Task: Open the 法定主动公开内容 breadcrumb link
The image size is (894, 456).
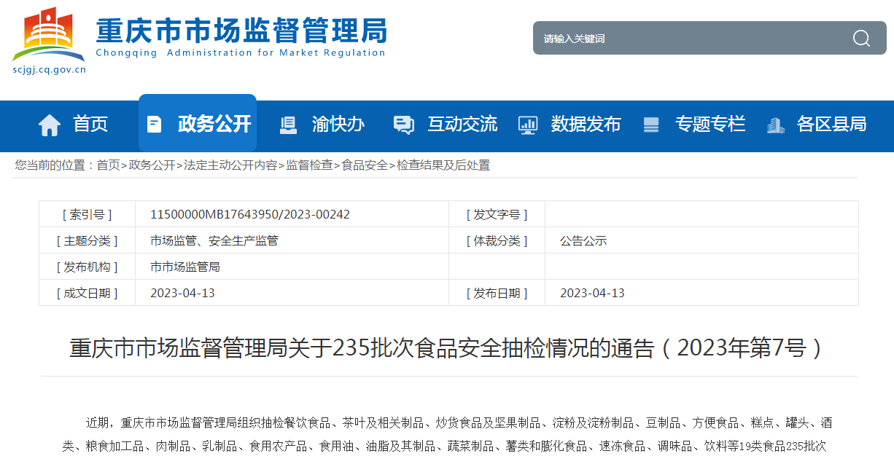Action: pyautogui.click(x=230, y=165)
